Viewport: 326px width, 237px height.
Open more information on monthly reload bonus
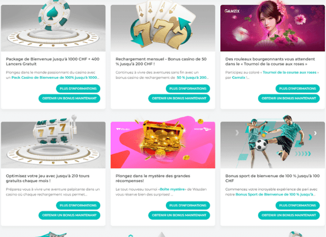(x=188, y=88)
